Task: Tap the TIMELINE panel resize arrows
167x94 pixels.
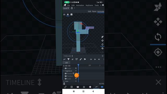Action: tap(72, 56)
